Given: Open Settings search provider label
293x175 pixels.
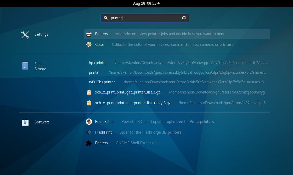Looking at the screenshot, I should (x=41, y=34).
